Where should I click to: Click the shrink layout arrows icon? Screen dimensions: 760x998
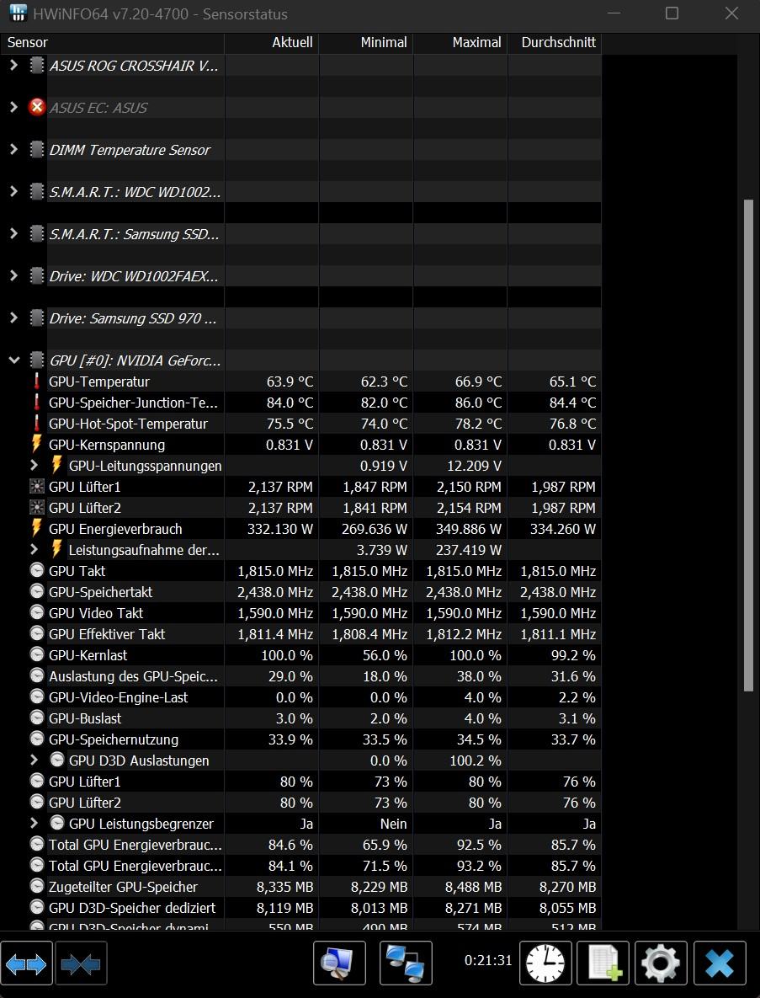coord(82,963)
